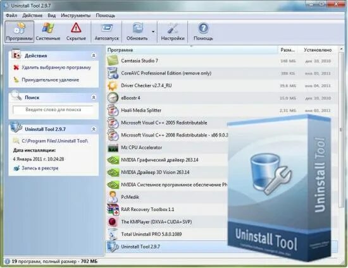Click icon of NVIDIA Системное программное обеспечение
Viewport: 348px width, 268px height.
point(113,185)
